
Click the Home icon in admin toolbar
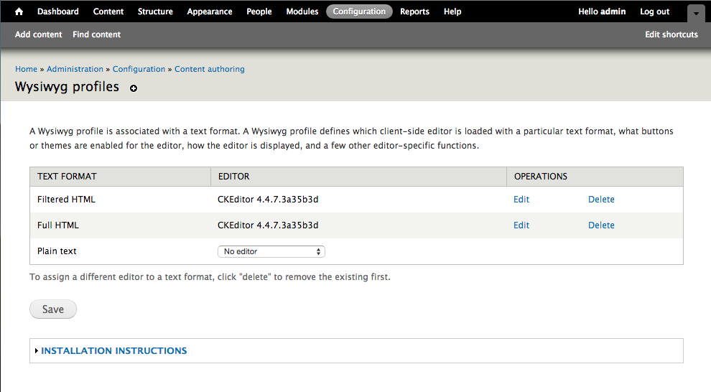[x=19, y=11]
